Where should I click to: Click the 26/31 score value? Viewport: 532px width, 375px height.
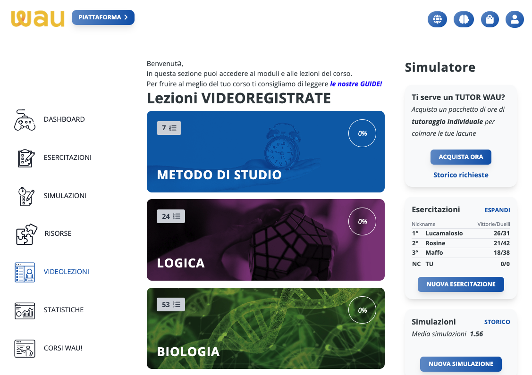501,233
